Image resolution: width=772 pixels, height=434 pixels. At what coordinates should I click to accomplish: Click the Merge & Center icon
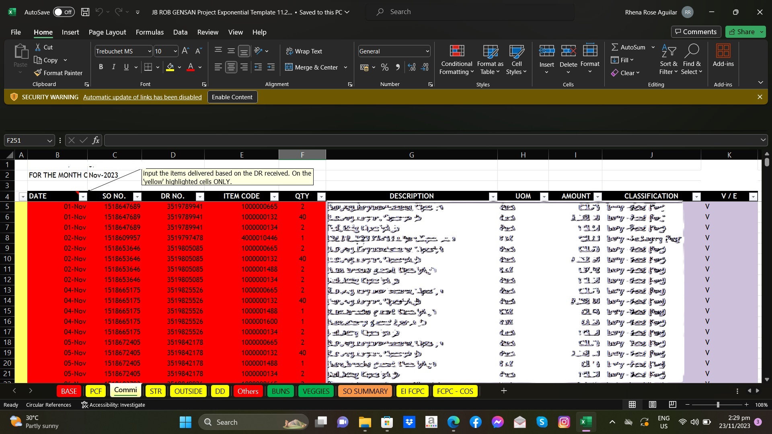tap(289, 67)
